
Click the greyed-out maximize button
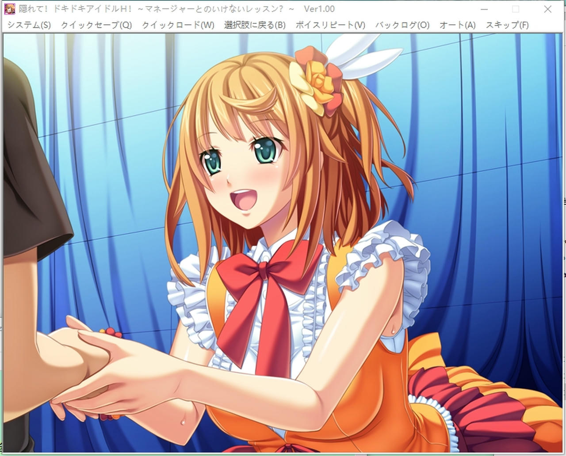click(516, 9)
